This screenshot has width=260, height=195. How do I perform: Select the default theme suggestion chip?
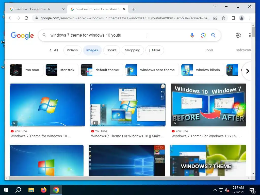coord(102,70)
